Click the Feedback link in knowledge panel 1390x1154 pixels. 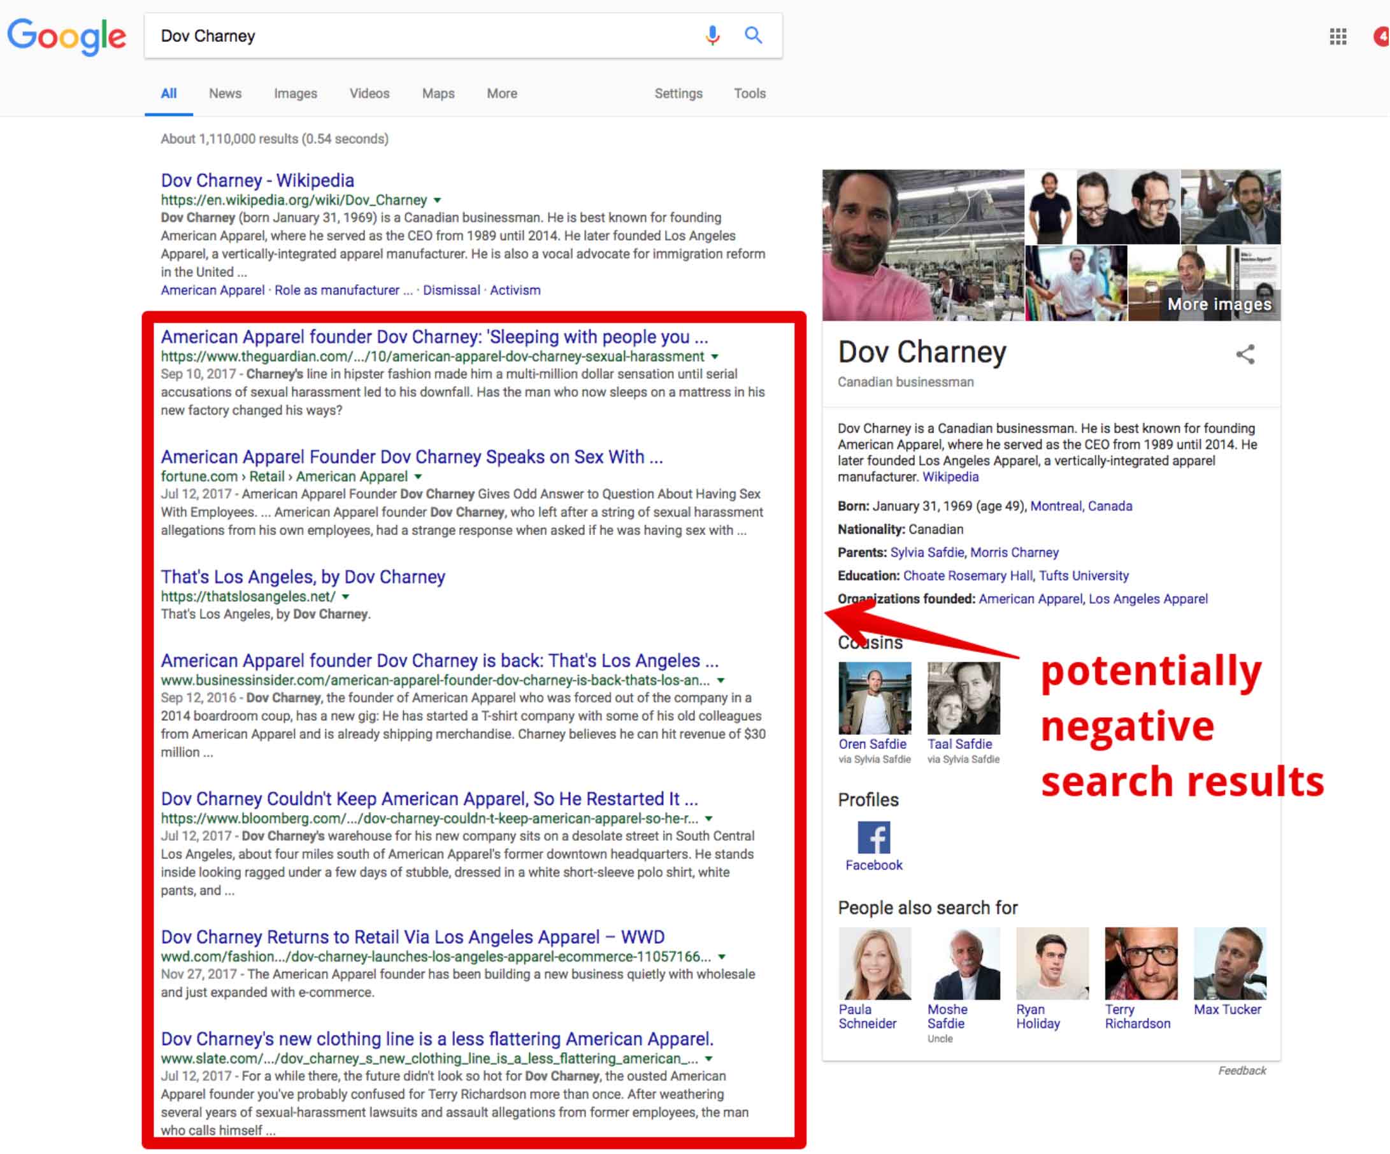[1243, 1070]
